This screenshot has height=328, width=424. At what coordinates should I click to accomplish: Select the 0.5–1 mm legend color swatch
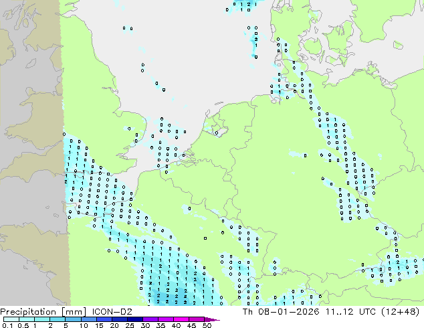point(27,319)
